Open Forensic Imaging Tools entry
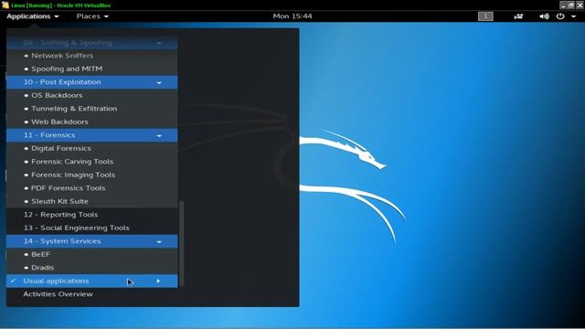Image resolution: width=585 pixels, height=329 pixels. tap(91, 175)
